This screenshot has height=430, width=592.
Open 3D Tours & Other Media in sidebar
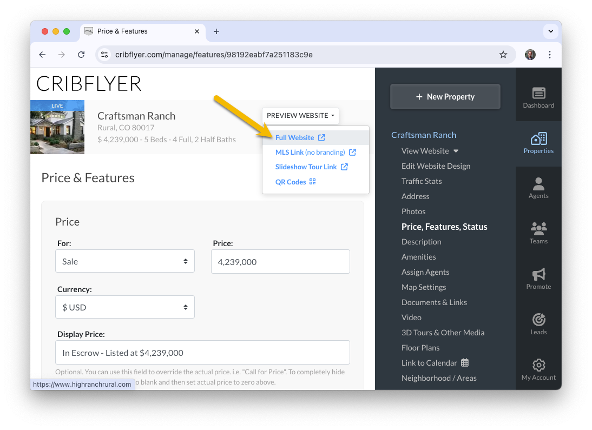(443, 333)
